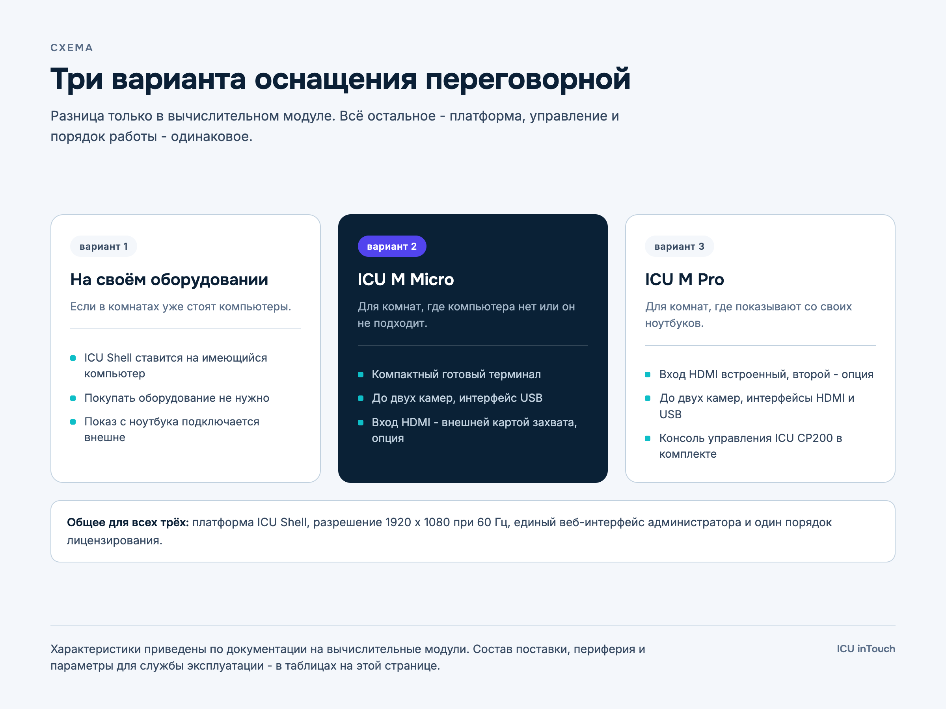Screen dimensions: 946x709
Task: Click the «СХЕМА» label above the title
Action: 72,47
